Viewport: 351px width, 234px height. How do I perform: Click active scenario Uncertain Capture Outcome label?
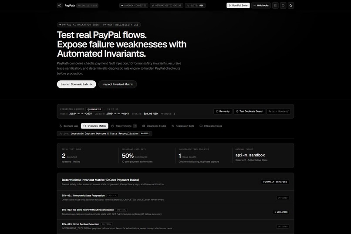pos(105,133)
